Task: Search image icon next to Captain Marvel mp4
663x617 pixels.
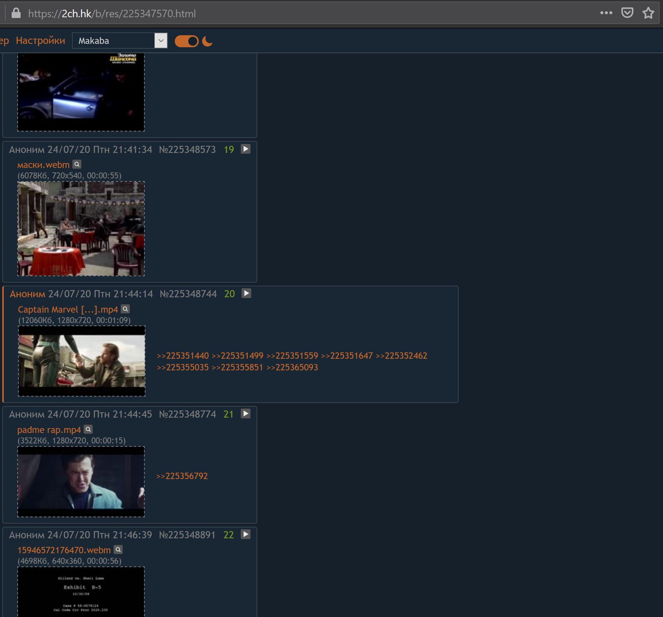Action: point(125,309)
